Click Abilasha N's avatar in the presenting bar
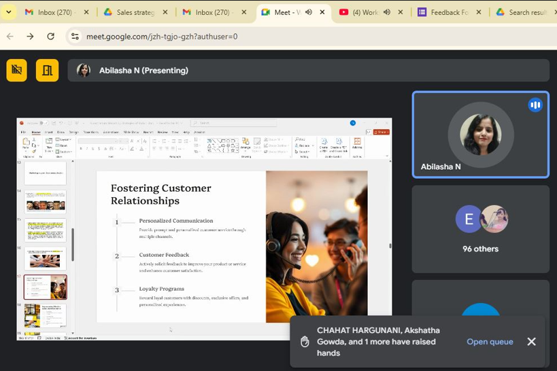Image resolution: width=557 pixels, height=371 pixels. click(x=84, y=71)
